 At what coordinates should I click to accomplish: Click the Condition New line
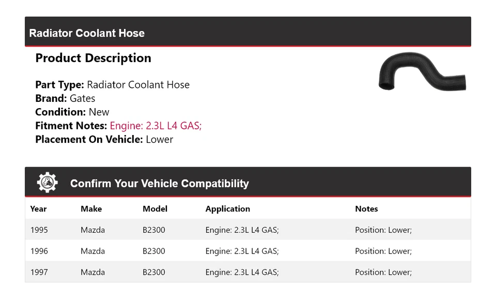click(72, 112)
